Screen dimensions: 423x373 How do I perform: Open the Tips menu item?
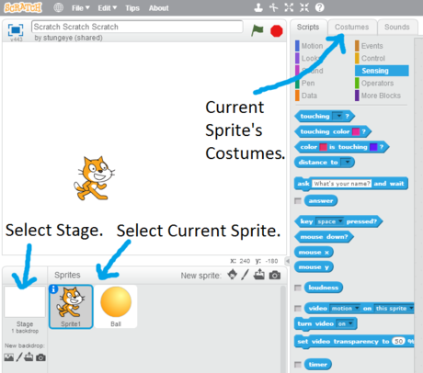132,8
